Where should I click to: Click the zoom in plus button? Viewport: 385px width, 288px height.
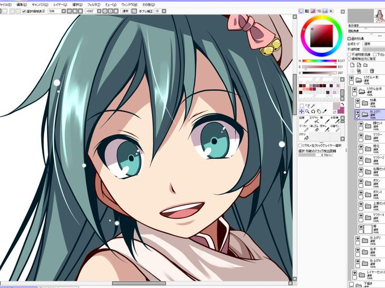pyautogui.click(x=75, y=11)
